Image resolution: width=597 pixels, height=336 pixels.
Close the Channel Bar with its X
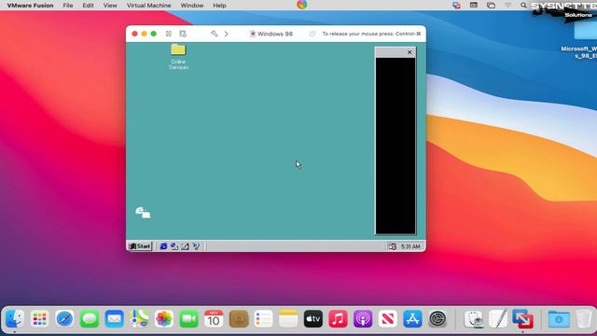410,52
